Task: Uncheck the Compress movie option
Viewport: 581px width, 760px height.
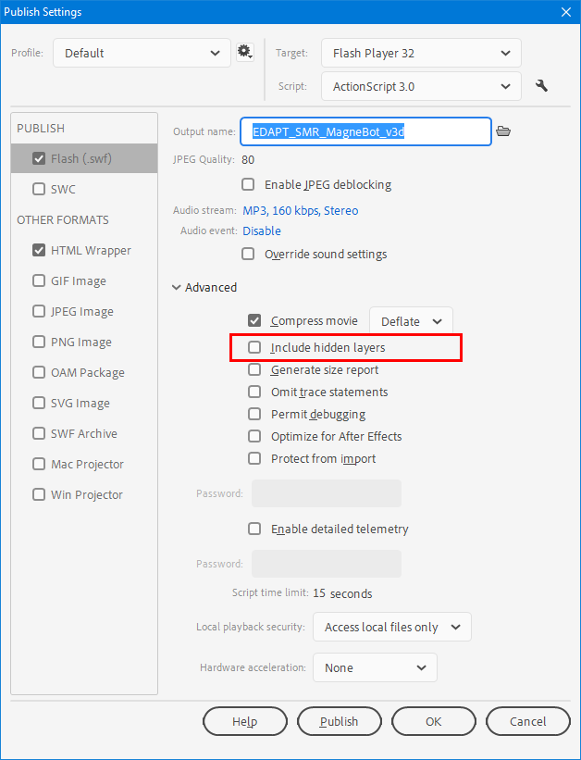Action: click(254, 321)
